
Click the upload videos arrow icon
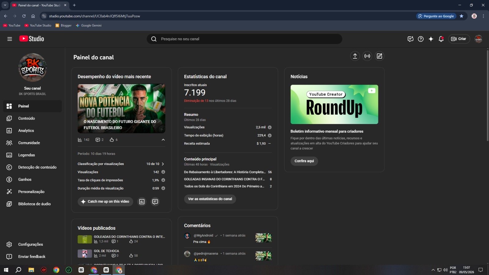pyautogui.click(x=355, y=56)
